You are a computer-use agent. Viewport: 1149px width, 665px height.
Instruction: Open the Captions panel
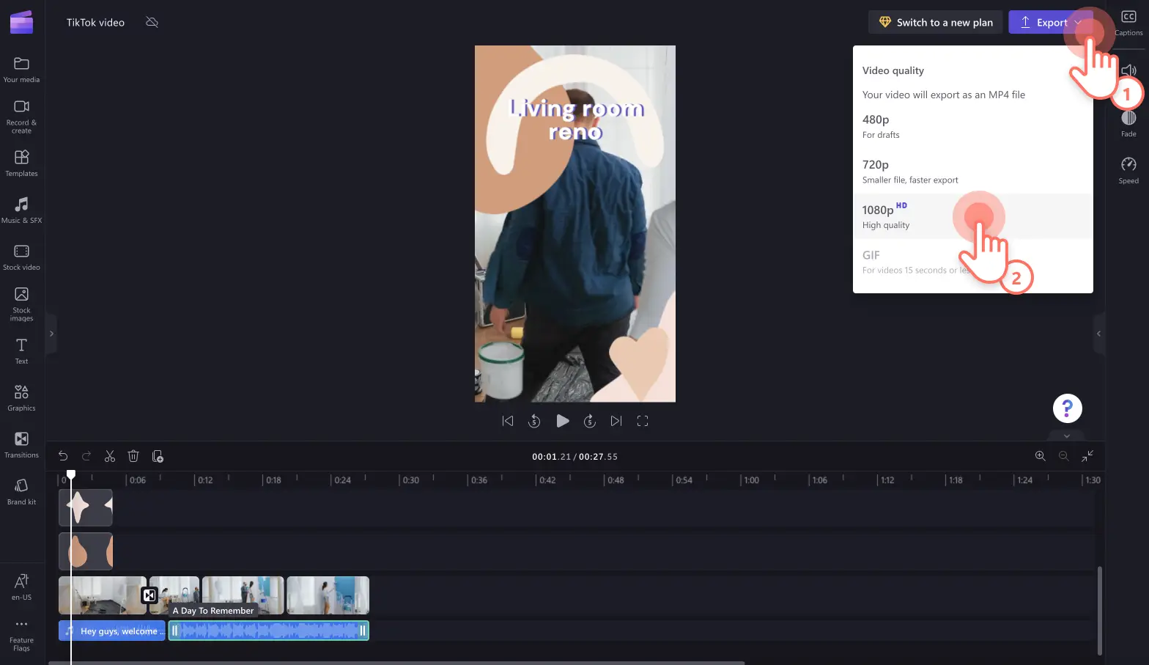pos(1128,23)
